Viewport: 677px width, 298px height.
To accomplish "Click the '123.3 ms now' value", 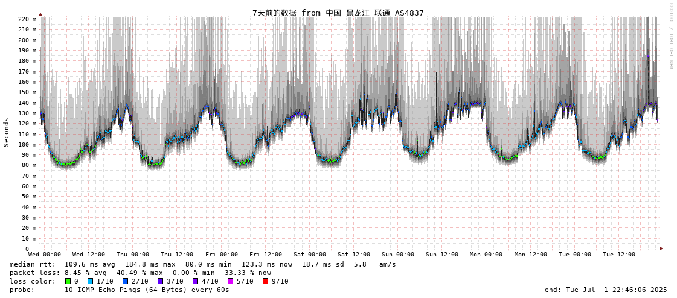I will [266, 264].
